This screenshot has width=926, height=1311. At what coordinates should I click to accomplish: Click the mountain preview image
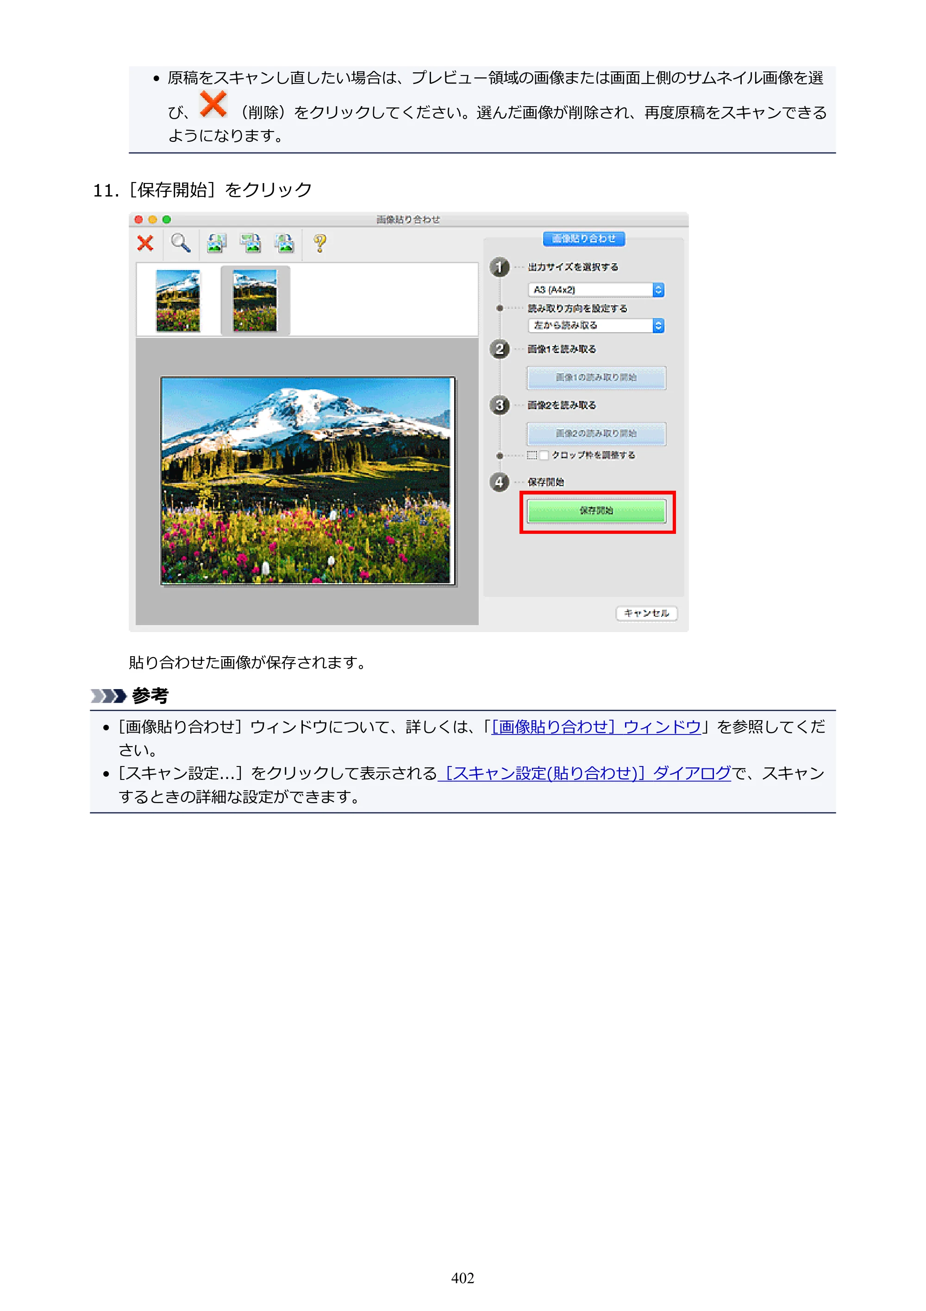[307, 481]
